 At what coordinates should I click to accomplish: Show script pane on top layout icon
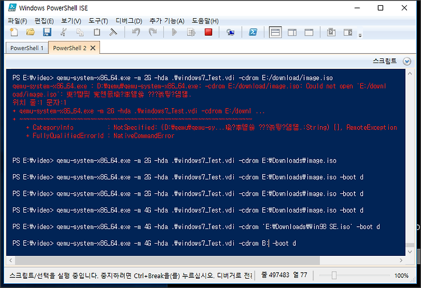point(275,32)
